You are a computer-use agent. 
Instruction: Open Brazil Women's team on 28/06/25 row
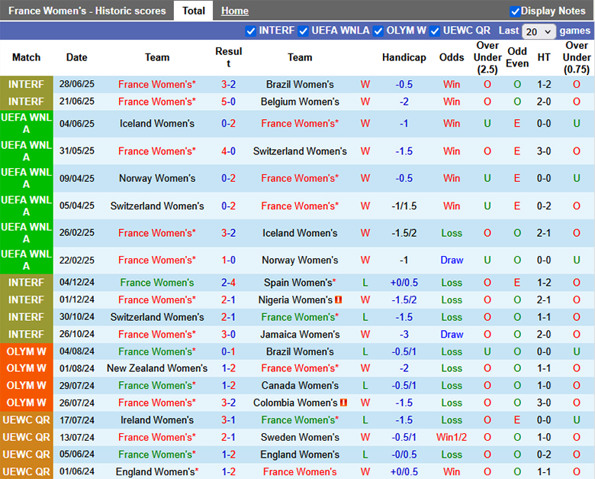click(300, 84)
